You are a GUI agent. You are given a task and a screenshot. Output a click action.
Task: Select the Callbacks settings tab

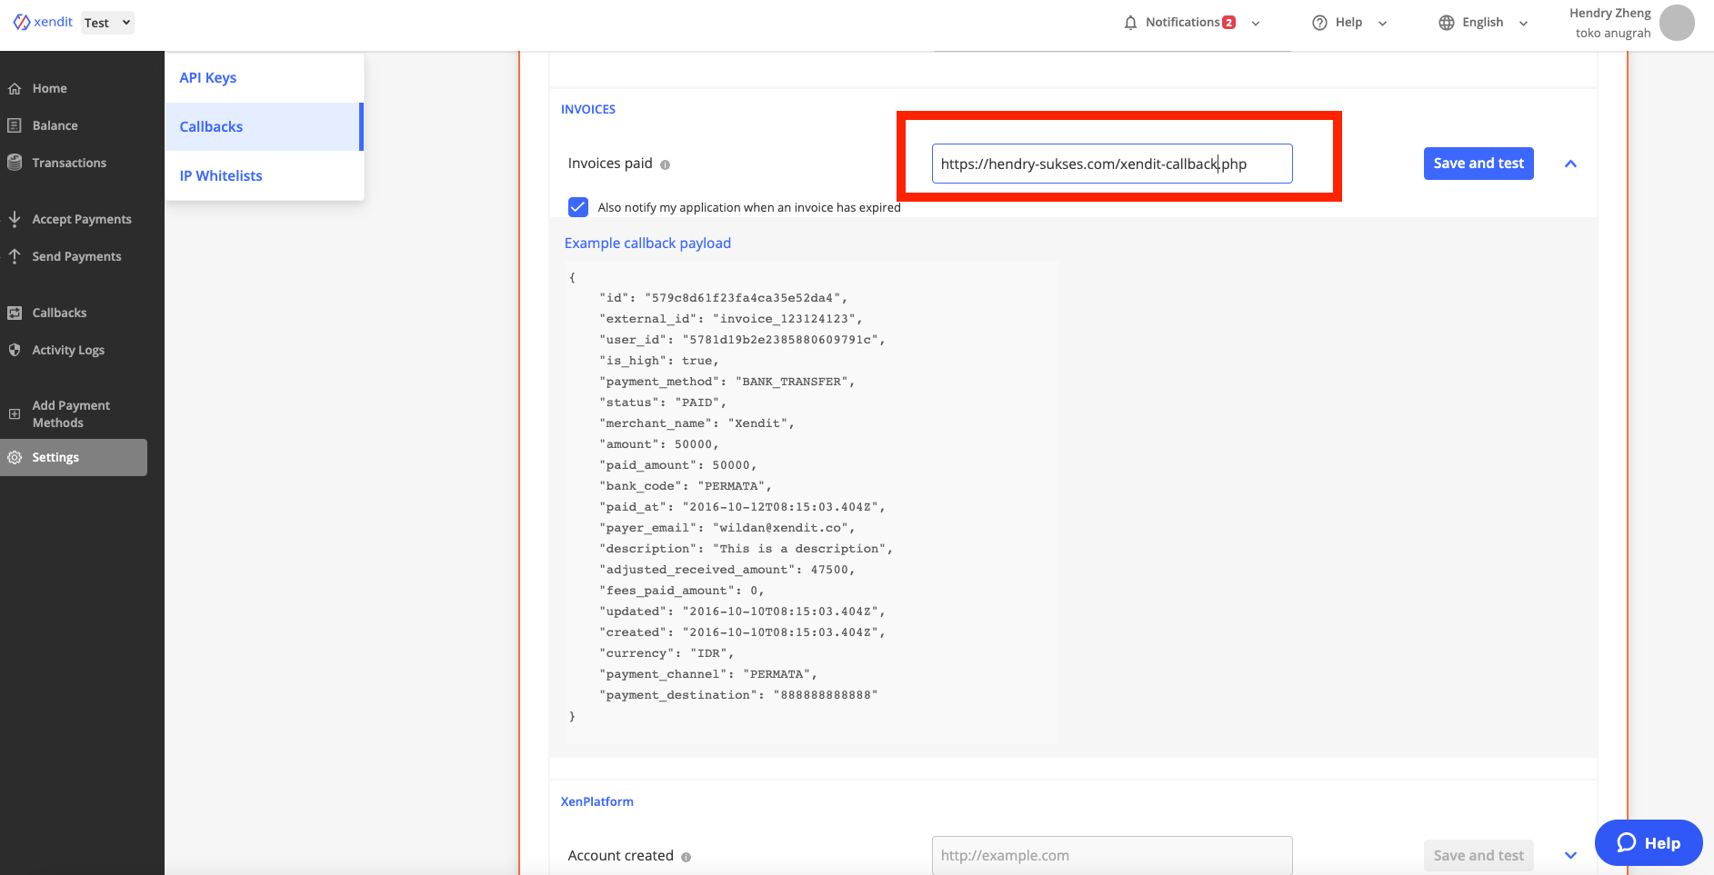[264, 126]
